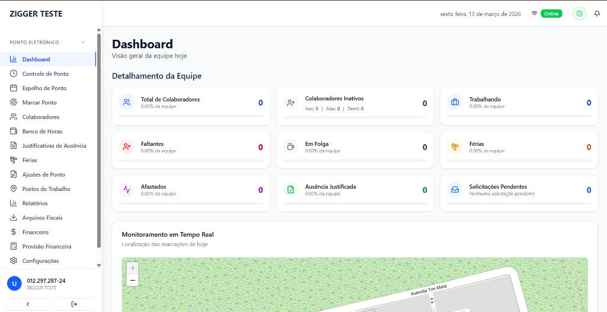Click the Trabalhando briefcase card icon
Screen dimensions: 607x312
[x=455, y=103]
